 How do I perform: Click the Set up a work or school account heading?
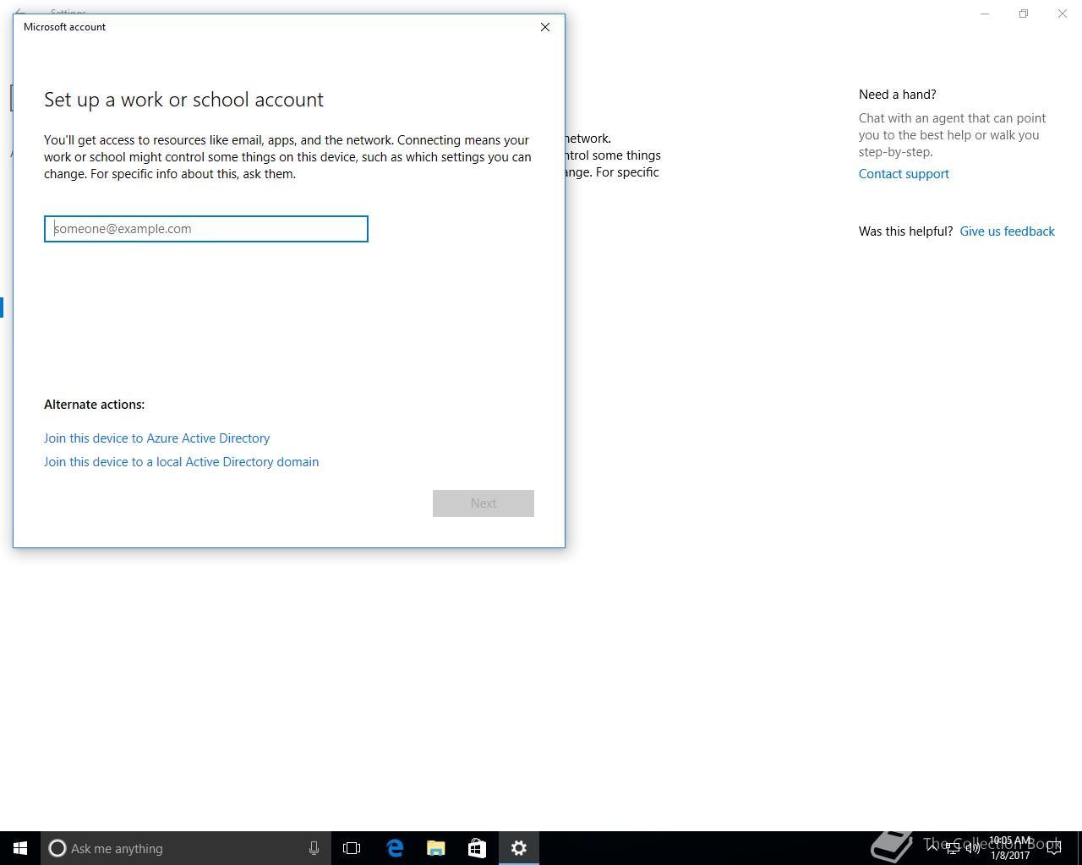(183, 100)
